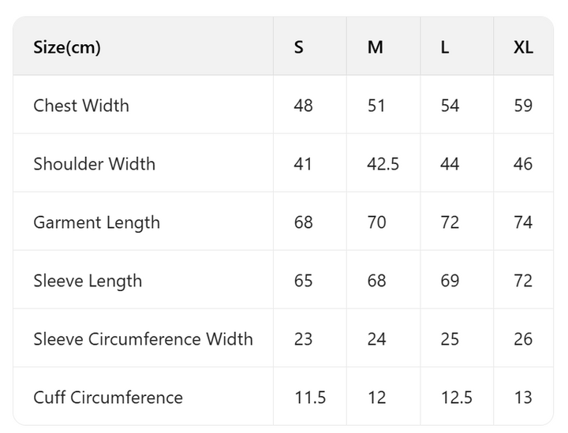Screen dimensions: 568x433
Task: Click the Sleeve Length row label
Action: 88,281
